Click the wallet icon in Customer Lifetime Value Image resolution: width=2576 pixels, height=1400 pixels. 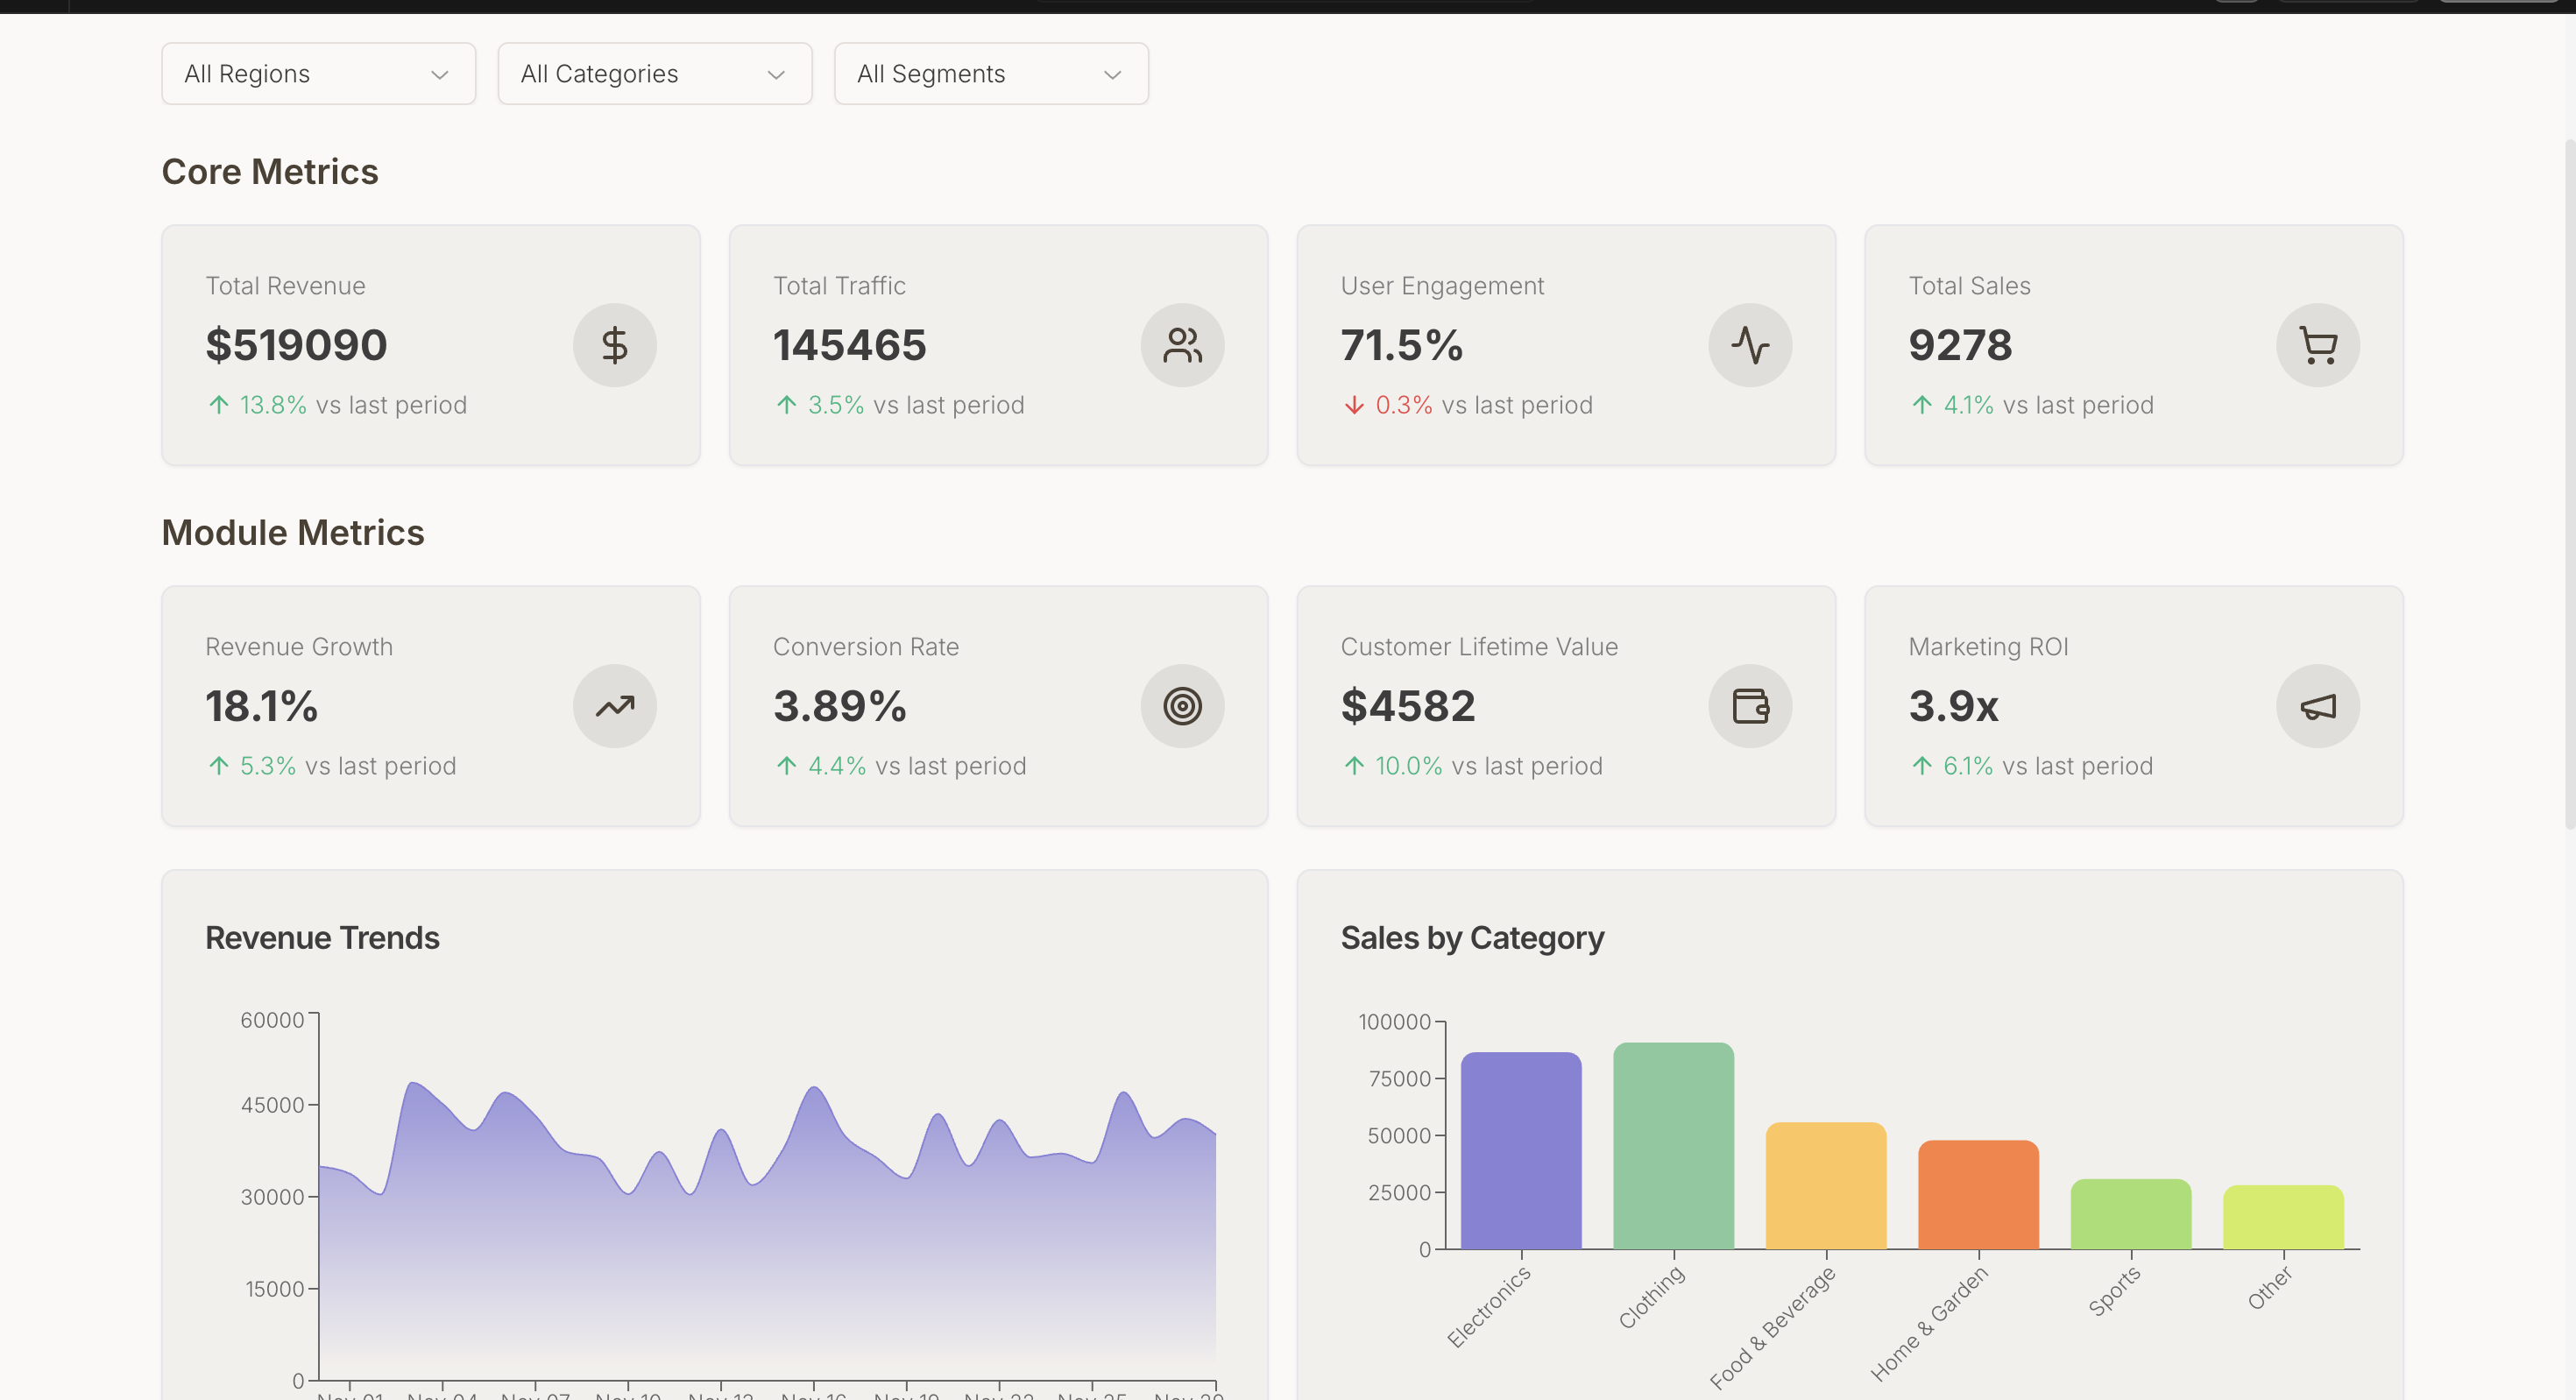coord(1749,706)
